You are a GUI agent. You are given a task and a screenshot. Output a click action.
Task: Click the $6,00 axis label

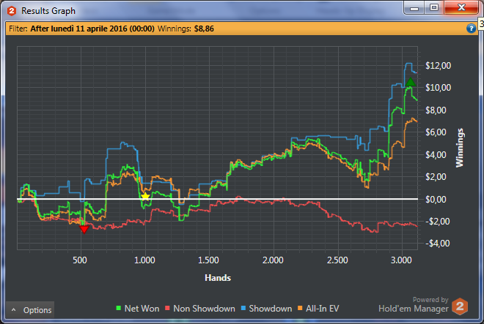[x=436, y=132]
